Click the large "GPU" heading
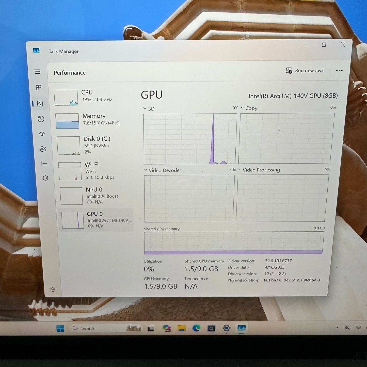Screen dimensions: 367x367 pos(152,95)
